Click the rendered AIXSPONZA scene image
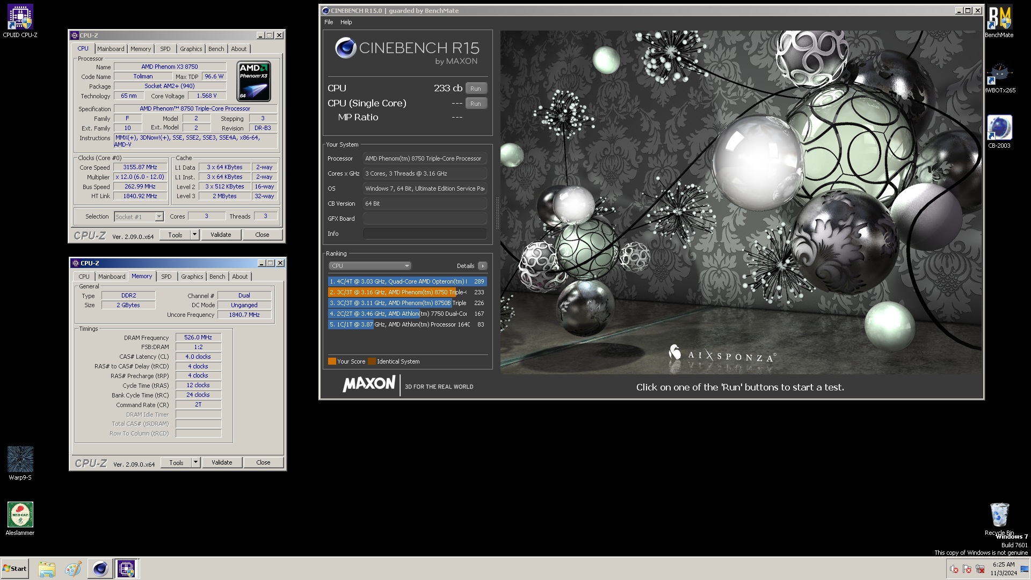Viewport: 1031px width, 580px height. point(741,202)
